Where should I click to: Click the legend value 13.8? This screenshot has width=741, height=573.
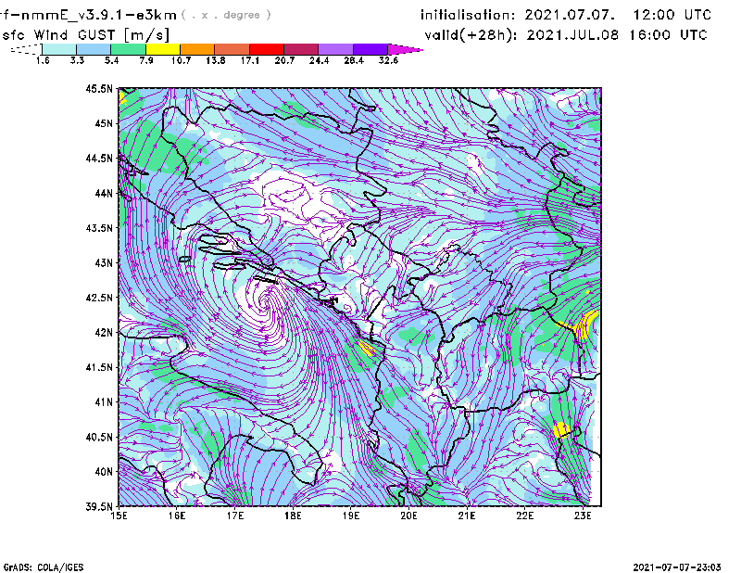click(216, 60)
